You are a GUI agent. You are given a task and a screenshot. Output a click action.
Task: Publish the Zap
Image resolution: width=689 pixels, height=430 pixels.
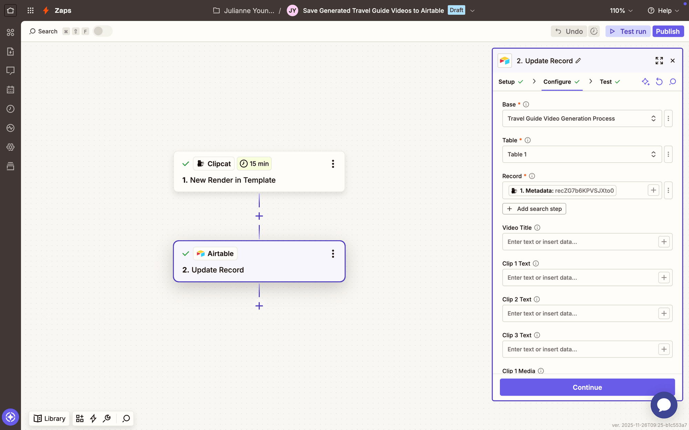click(x=668, y=31)
